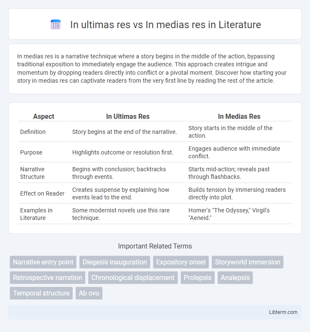Select 'Engages audience with immediate conflict.' cell
Screen dimensions: 310x332
coord(239,152)
